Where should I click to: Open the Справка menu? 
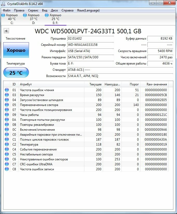[x=67, y=10]
